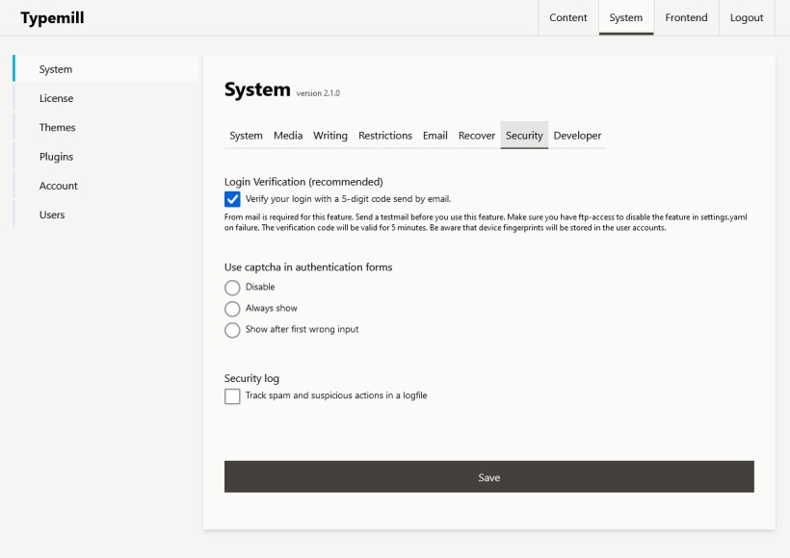This screenshot has width=790, height=558.
Task: Select the Always show captcha option
Action: tap(232, 309)
